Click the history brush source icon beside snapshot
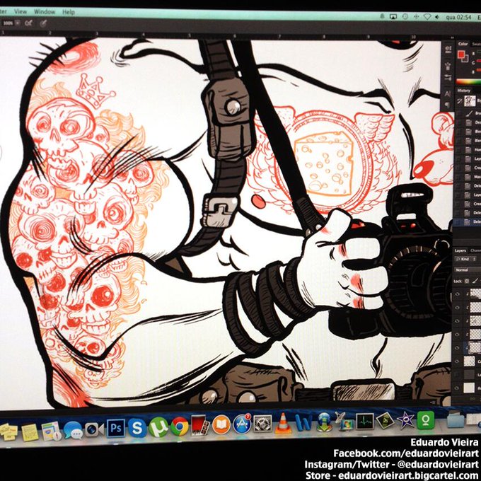Screen dimensions: 481x481 click(x=459, y=100)
